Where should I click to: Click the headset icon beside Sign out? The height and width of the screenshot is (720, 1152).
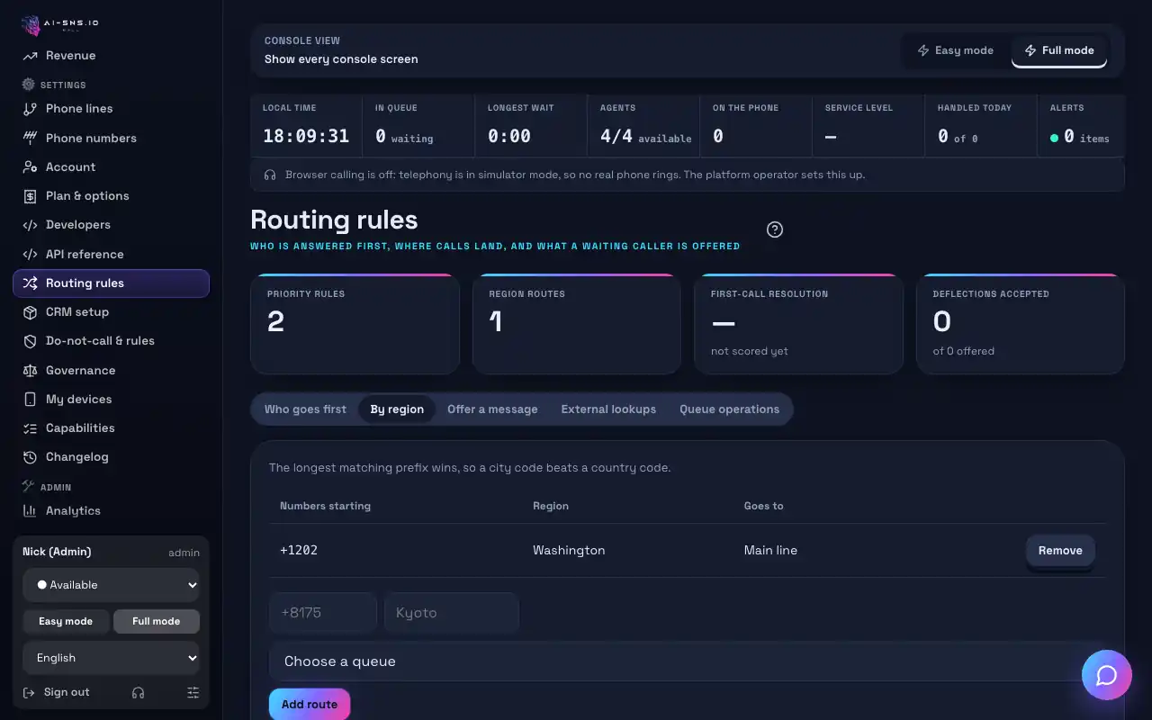(138, 692)
